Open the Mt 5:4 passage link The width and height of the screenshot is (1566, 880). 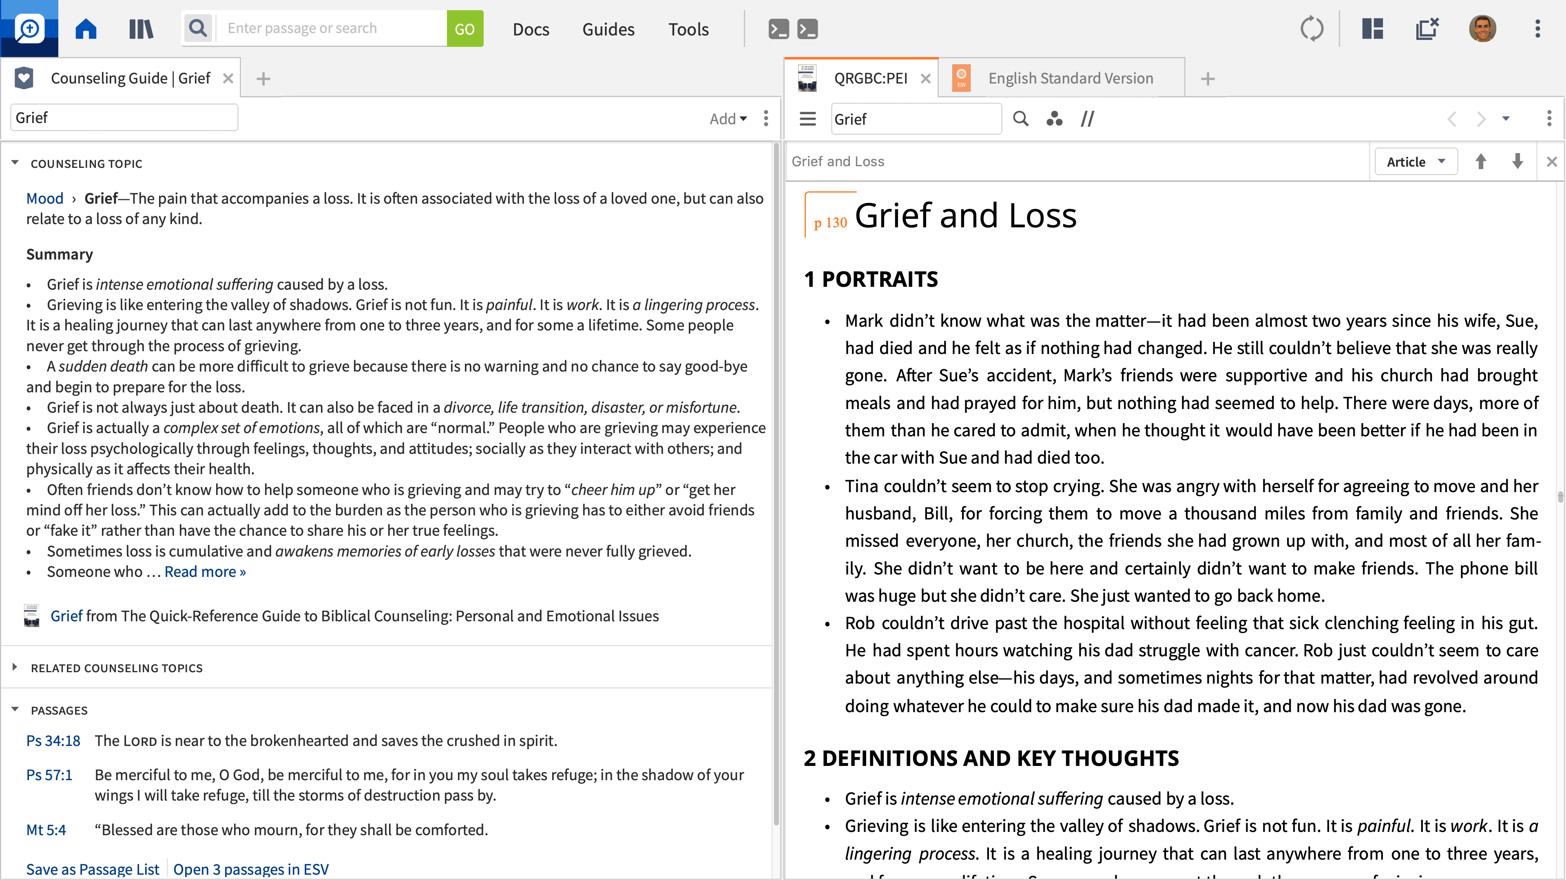tap(46, 829)
